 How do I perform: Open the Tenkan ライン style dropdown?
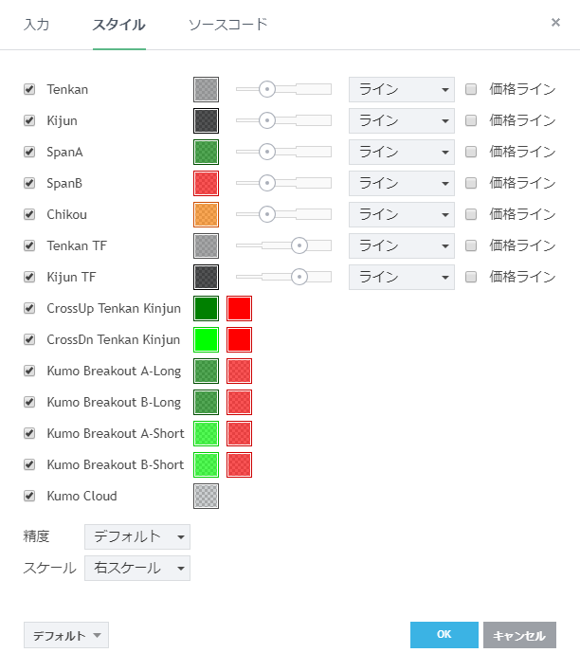(402, 90)
